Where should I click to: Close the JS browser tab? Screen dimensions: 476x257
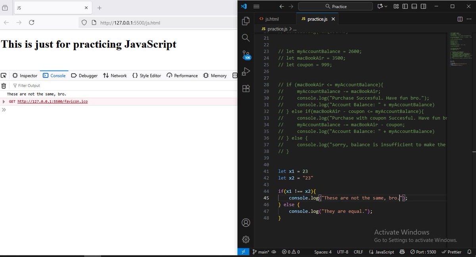[86, 8]
